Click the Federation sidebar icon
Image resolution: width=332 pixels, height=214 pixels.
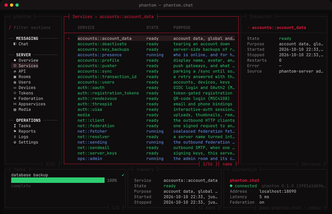click(15, 99)
